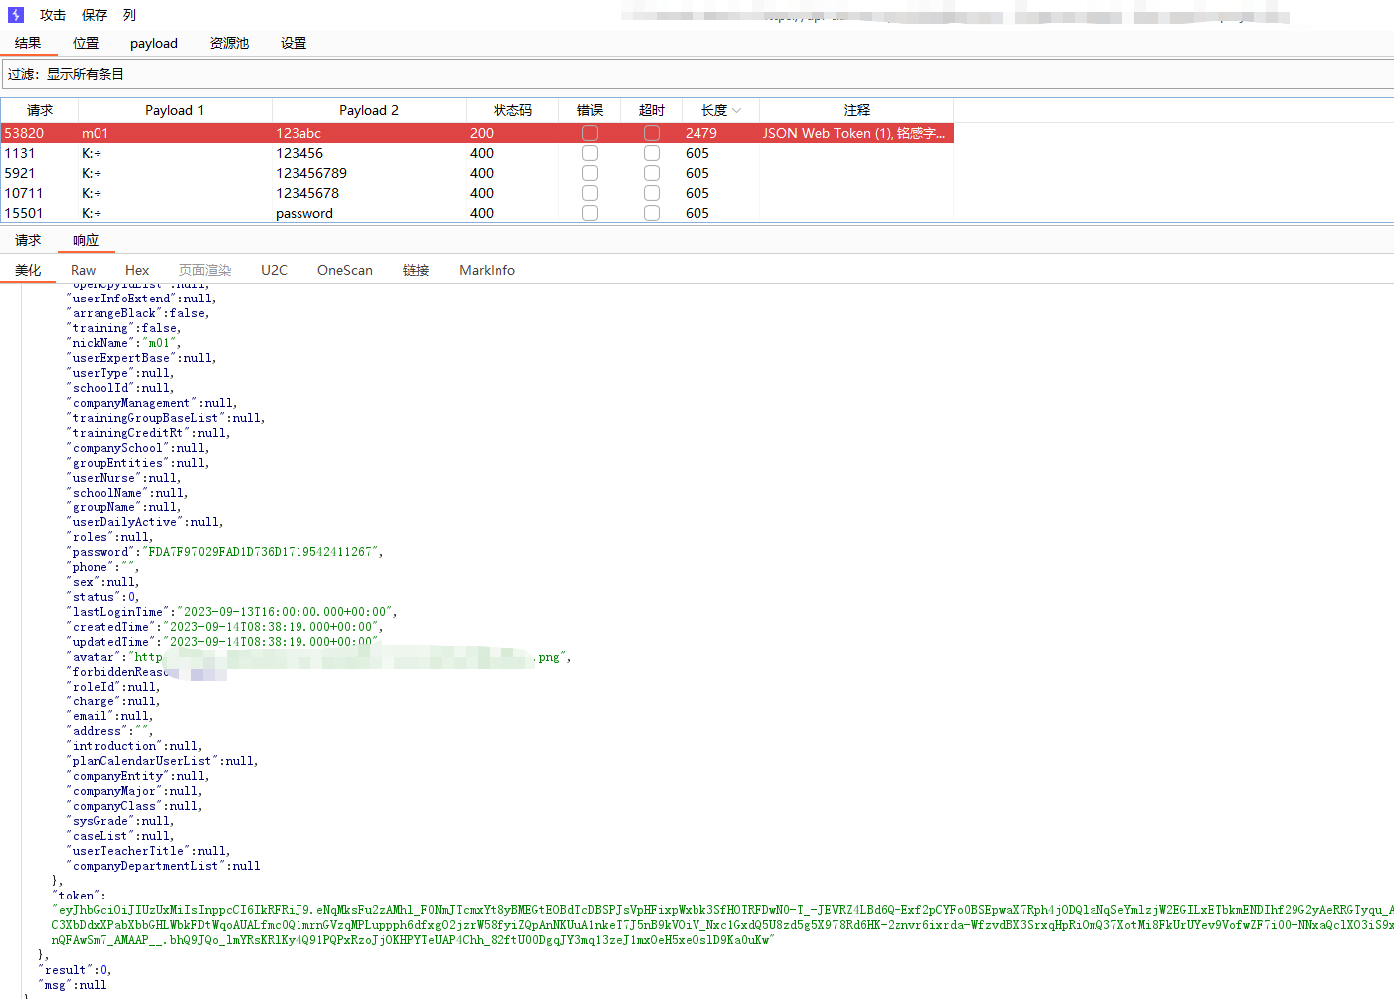Select the Raw view tab

pyautogui.click(x=84, y=270)
